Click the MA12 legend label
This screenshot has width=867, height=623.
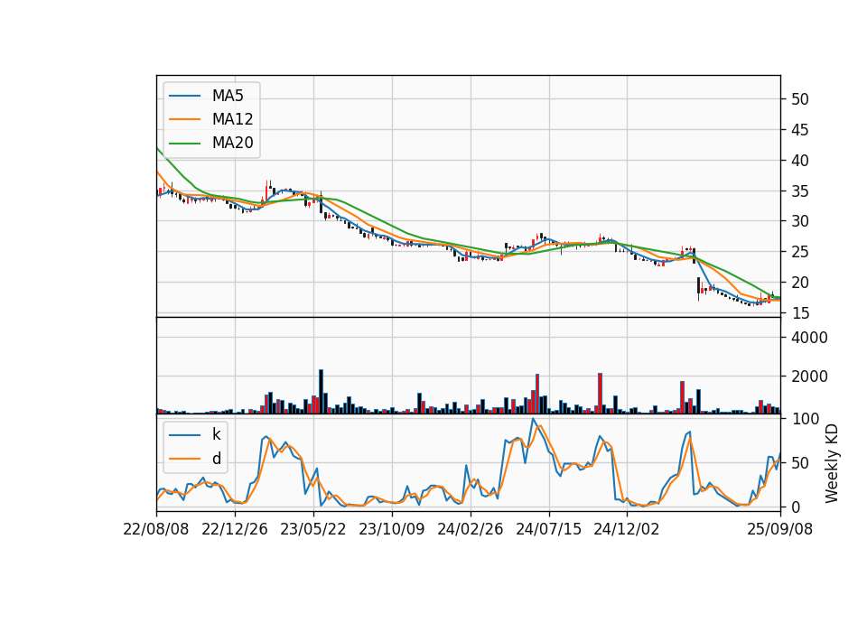coord(232,119)
